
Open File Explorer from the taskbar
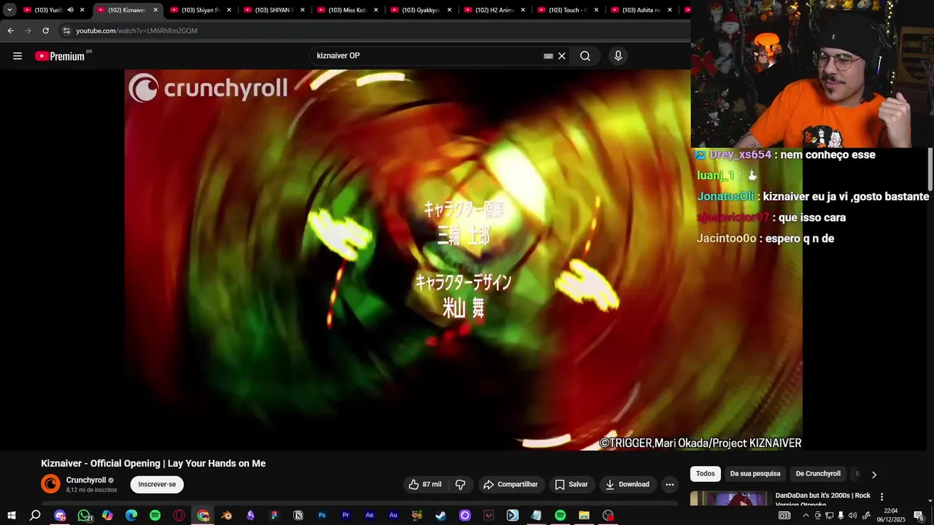pyautogui.click(x=584, y=516)
